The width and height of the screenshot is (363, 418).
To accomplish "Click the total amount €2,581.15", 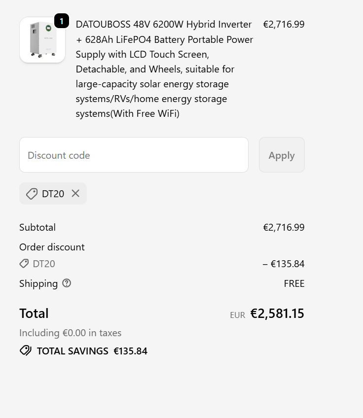I will click(x=277, y=313).
